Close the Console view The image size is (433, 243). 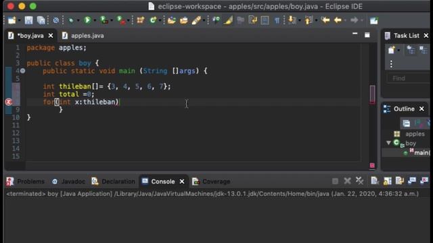tap(182, 182)
